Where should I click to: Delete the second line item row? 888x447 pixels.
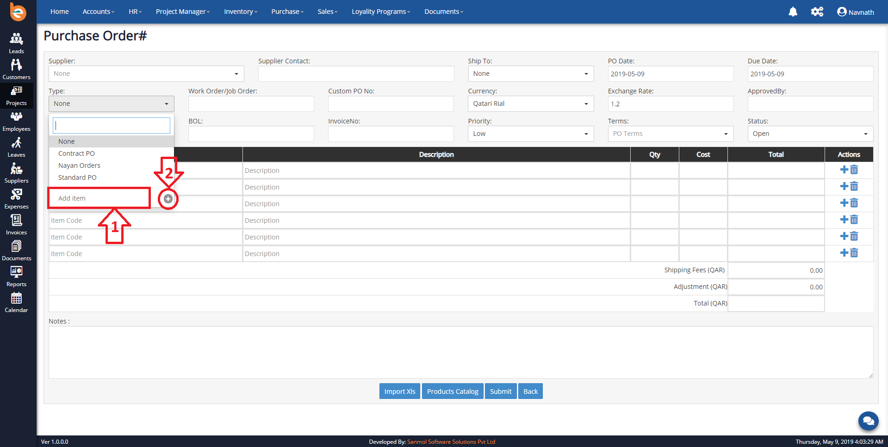854,186
